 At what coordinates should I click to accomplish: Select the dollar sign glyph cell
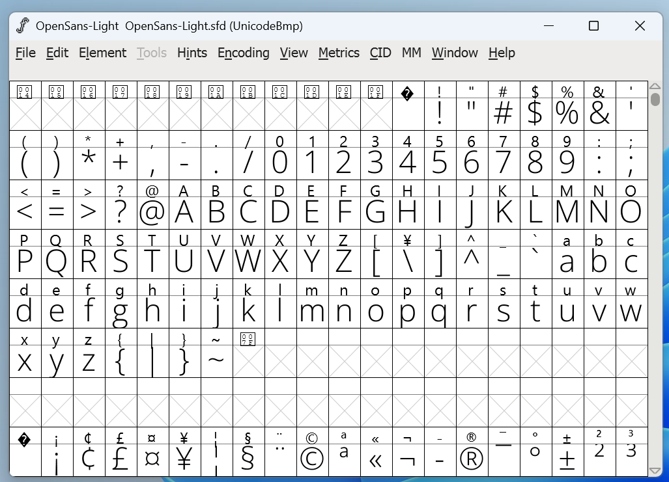point(535,113)
